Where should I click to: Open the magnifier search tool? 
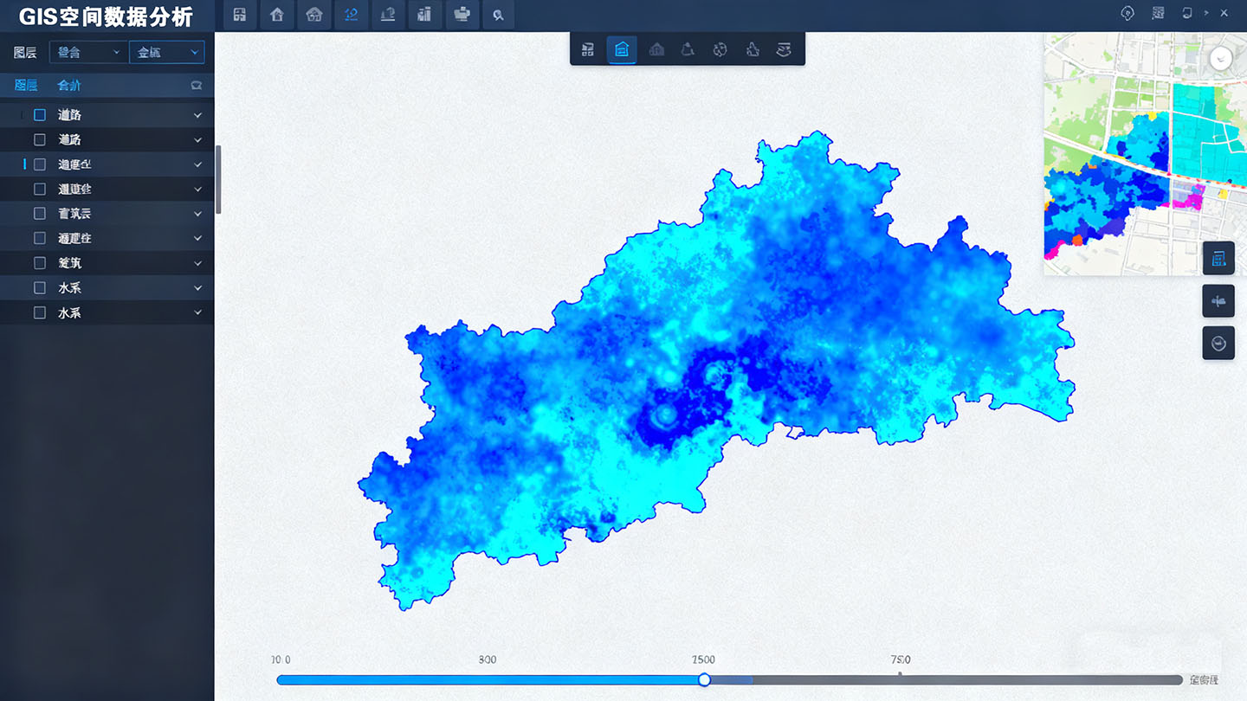click(498, 15)
